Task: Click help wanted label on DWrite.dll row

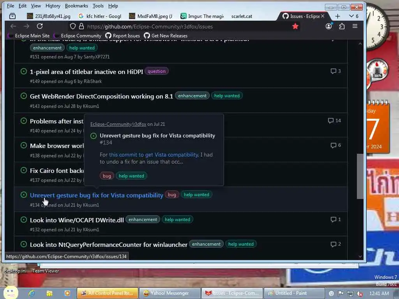Action: click(x=177, y=220)
